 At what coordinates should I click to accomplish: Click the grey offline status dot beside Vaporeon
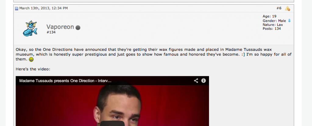(78, 28)
